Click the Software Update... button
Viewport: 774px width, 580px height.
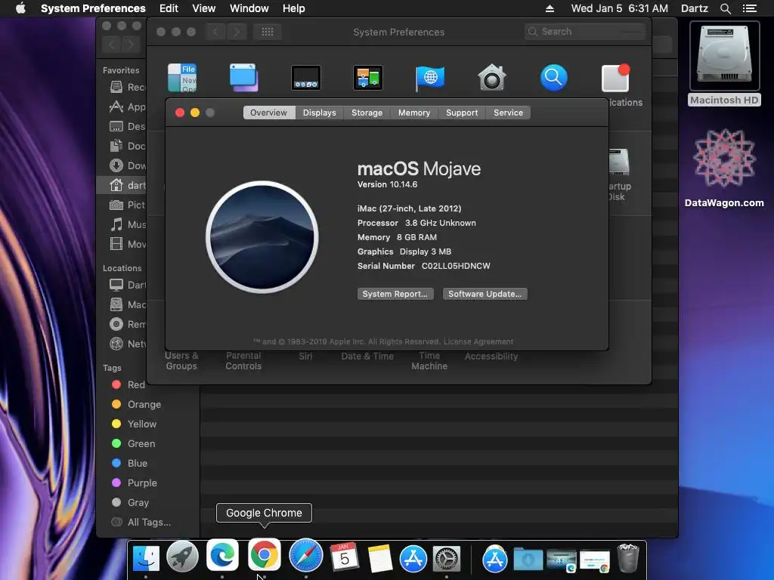(x=485, y=294)
